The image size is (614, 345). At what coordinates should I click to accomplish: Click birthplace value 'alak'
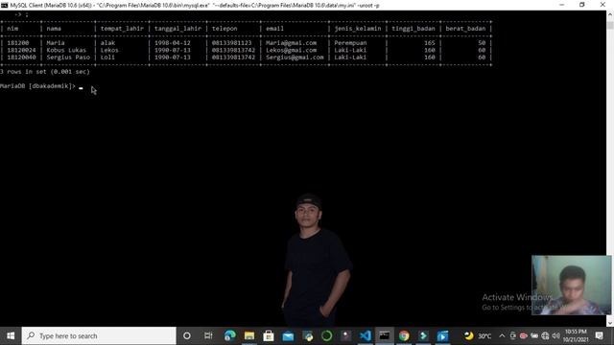pos(107,43)
